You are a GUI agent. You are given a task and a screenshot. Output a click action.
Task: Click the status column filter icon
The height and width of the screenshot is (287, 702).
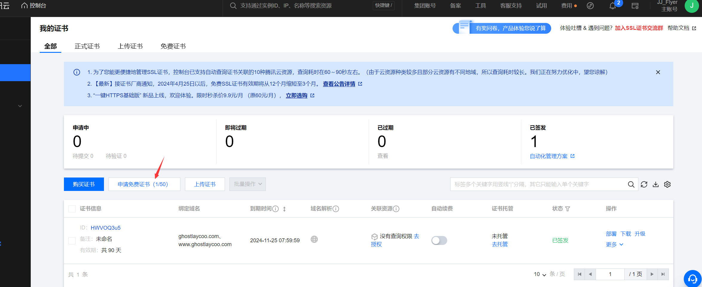click(x=568, y=209)
